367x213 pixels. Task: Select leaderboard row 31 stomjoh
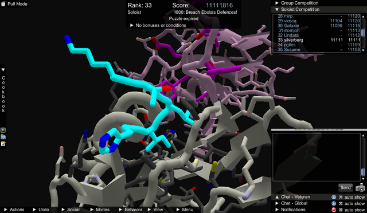317,30
